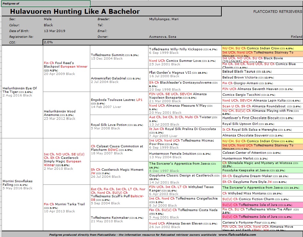The width and height of the screenshot is (303, 237).
Task: Click "Castlerock Magic Moment" cell
Action: click(x=119, y=173)
